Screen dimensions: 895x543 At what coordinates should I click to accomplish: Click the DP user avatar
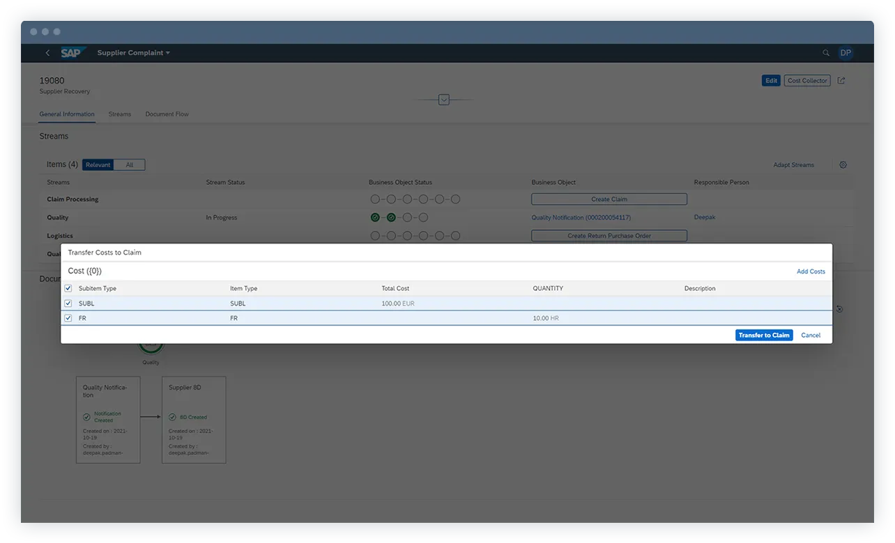coord(846,53)
